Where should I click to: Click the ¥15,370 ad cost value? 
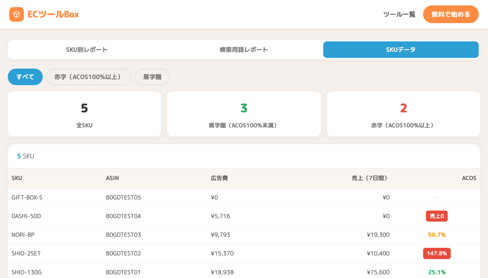(x=222, y=254)
